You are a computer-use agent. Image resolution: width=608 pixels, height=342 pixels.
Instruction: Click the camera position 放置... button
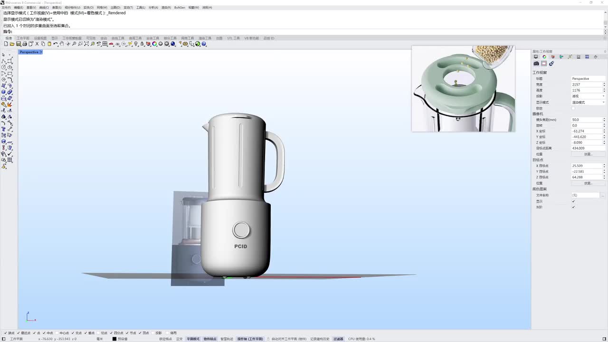[x=589, y=154]
